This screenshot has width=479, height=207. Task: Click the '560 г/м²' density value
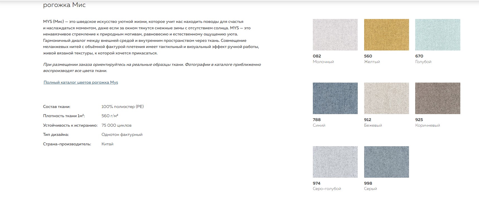(110, 116)
